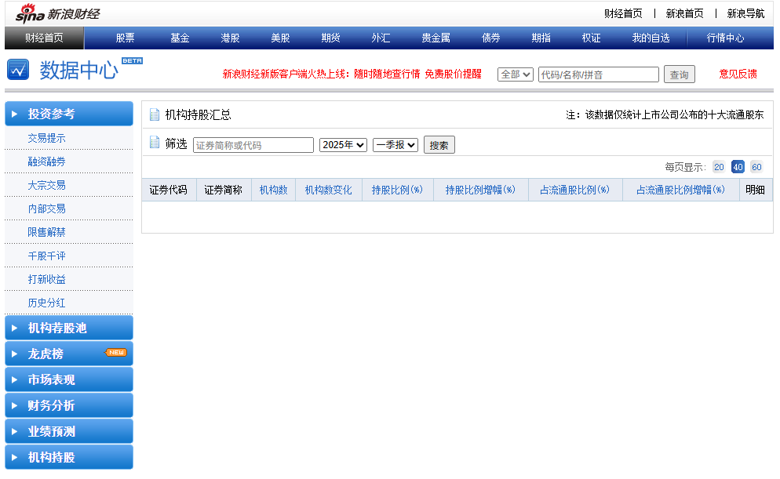Sort by 持股比例(%) column

pos(397,190)
